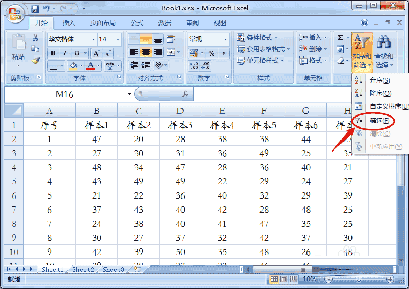The image size is (409, 289).
Task: Click the Office button logo
Action: tap(15, 14)
